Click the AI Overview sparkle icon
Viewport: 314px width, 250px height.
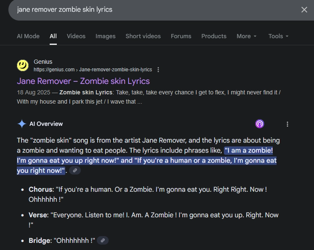pyautogui.click(x=21, y=124)
